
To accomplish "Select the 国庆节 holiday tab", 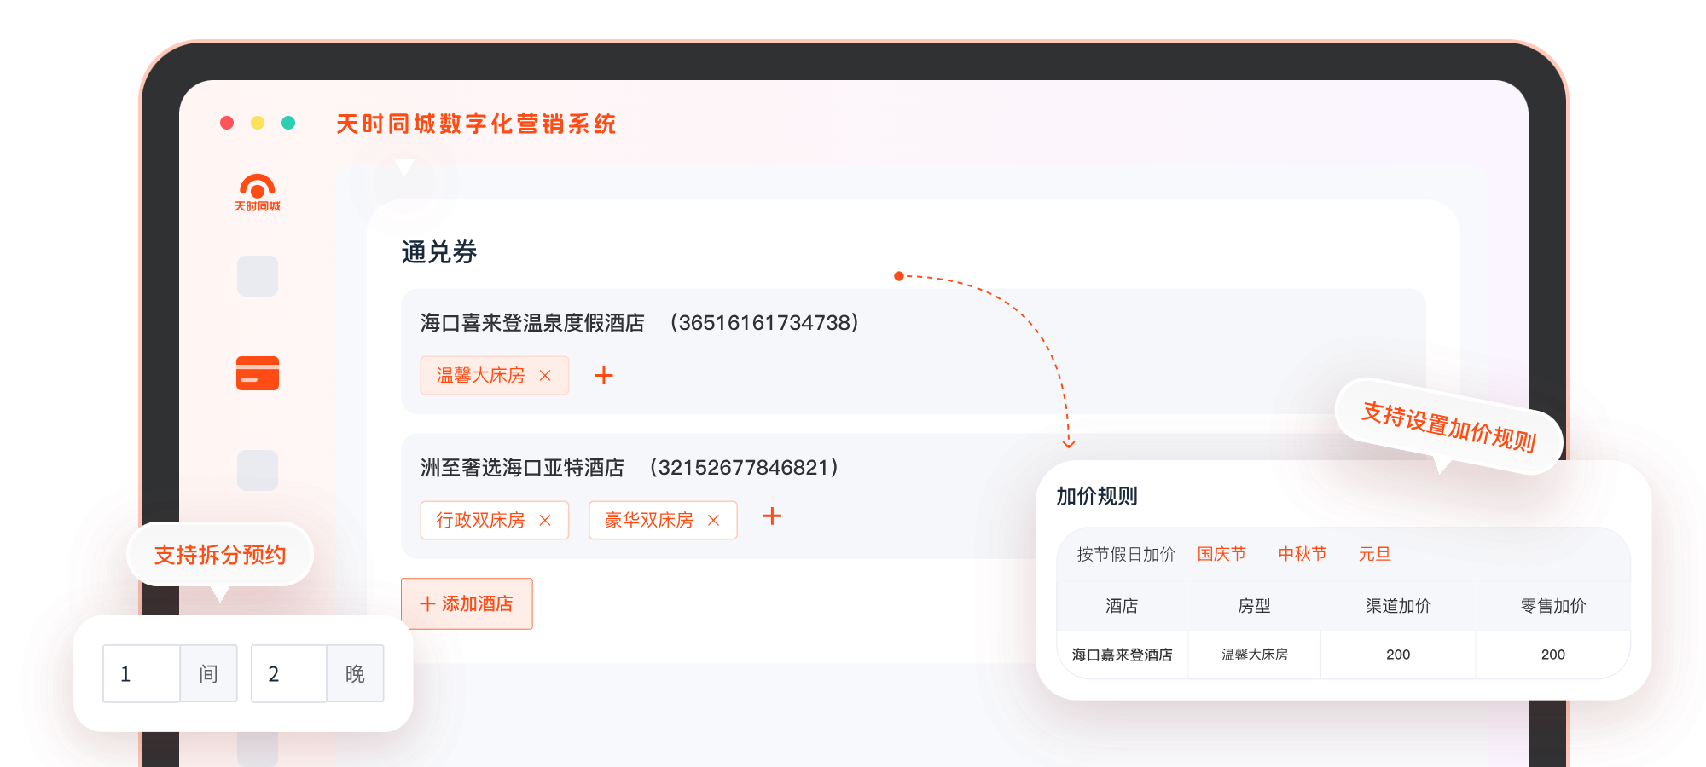I will pos(1221,554).
